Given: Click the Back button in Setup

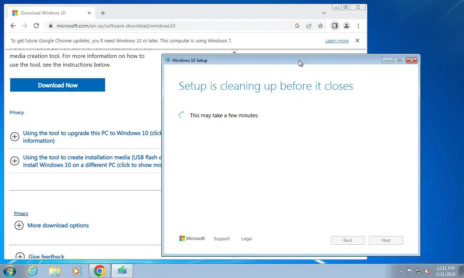Looking at the screenshot, I should 348,240.
